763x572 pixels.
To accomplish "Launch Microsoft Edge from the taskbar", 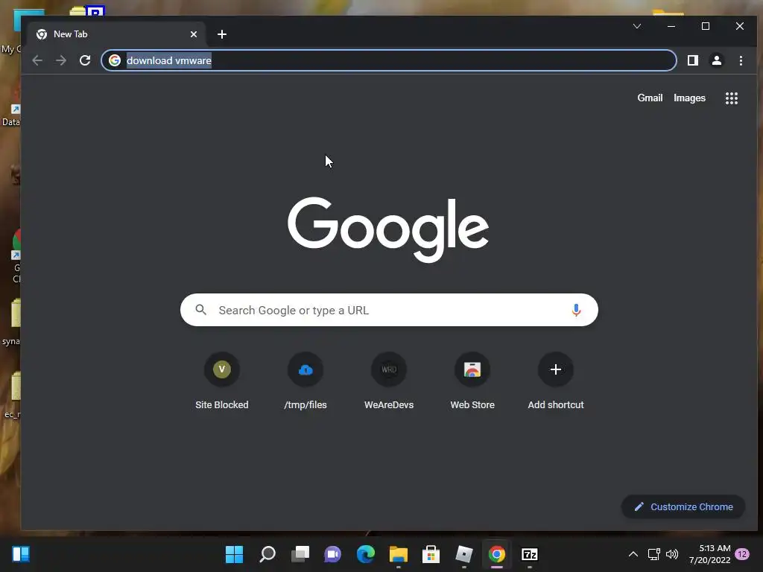I will pos(365,554).
